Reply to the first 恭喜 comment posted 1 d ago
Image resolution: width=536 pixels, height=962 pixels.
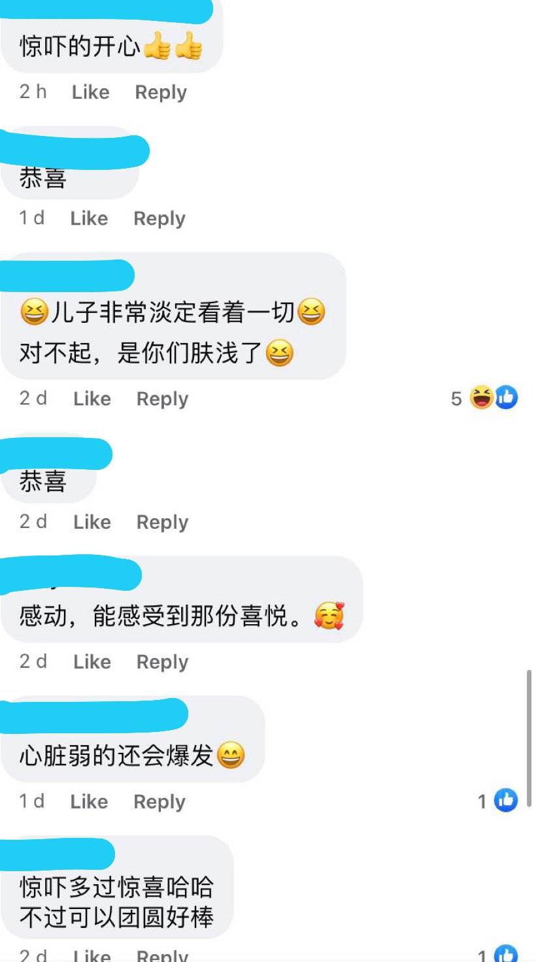pyautogui.click(x=159, y=218)
